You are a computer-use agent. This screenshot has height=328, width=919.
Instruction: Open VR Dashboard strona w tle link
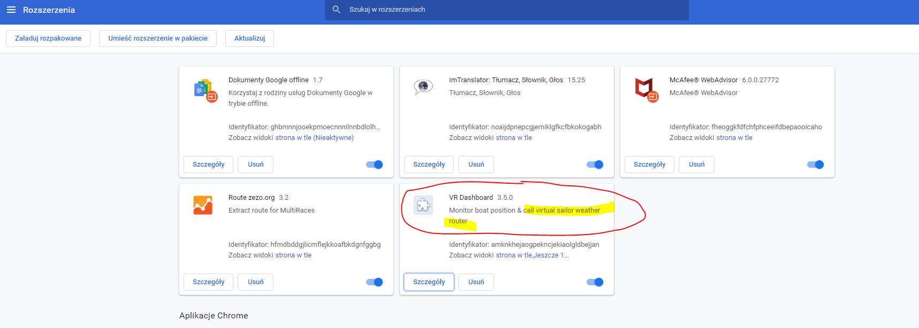pyautogui.click(x=514, y=255)
